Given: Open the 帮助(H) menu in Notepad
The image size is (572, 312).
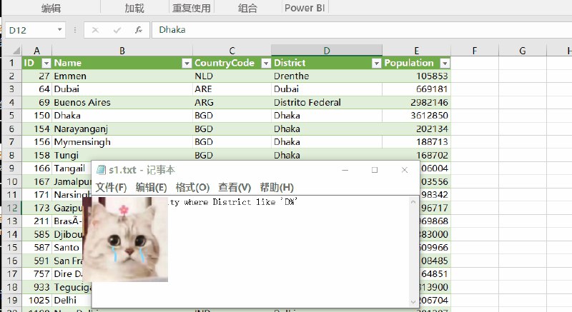Looking at the screenshot, I should [277, 188].
